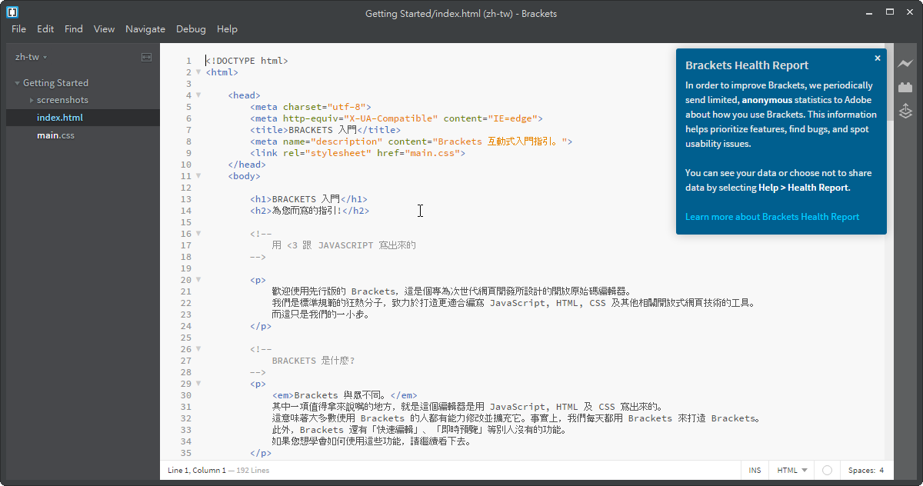923x486 pixels.
Task: Open the Debug menu
Action: [x=191, y=29]
